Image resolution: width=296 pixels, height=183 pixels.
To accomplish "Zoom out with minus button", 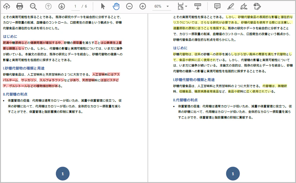I will (129, 6).
